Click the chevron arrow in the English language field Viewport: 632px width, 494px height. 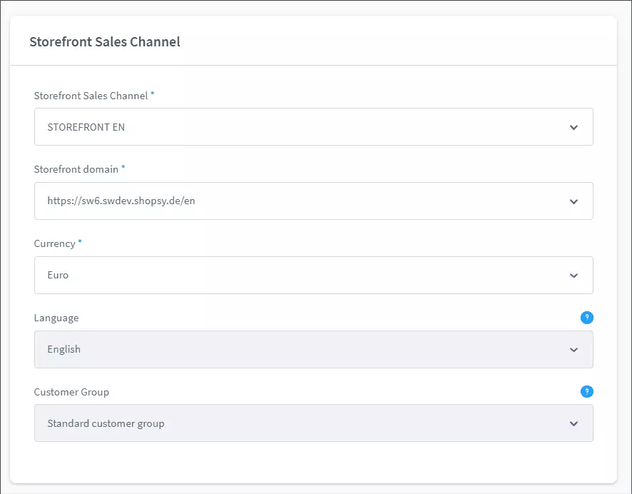pos(574,350)
